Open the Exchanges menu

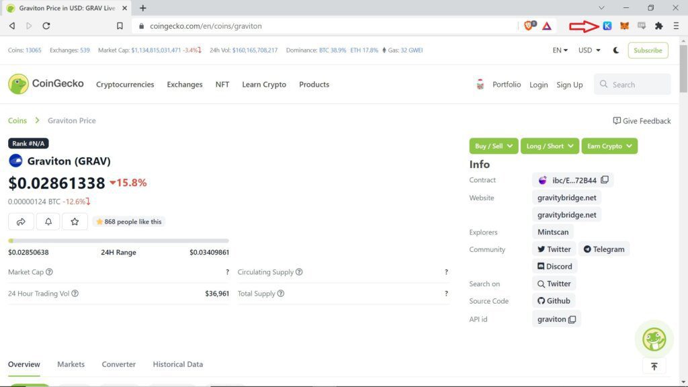click(185, 84)
